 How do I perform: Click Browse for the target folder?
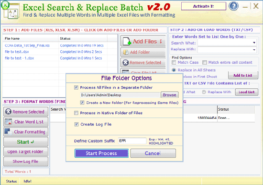coord(169,95)
